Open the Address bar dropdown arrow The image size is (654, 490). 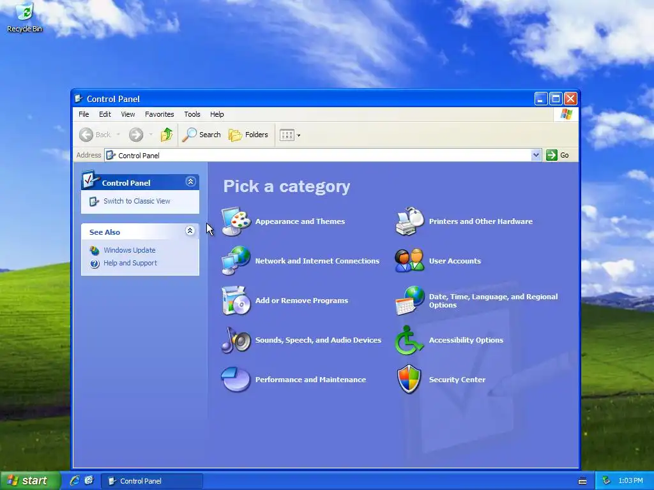pyautogui.click(x=536, y=155)
